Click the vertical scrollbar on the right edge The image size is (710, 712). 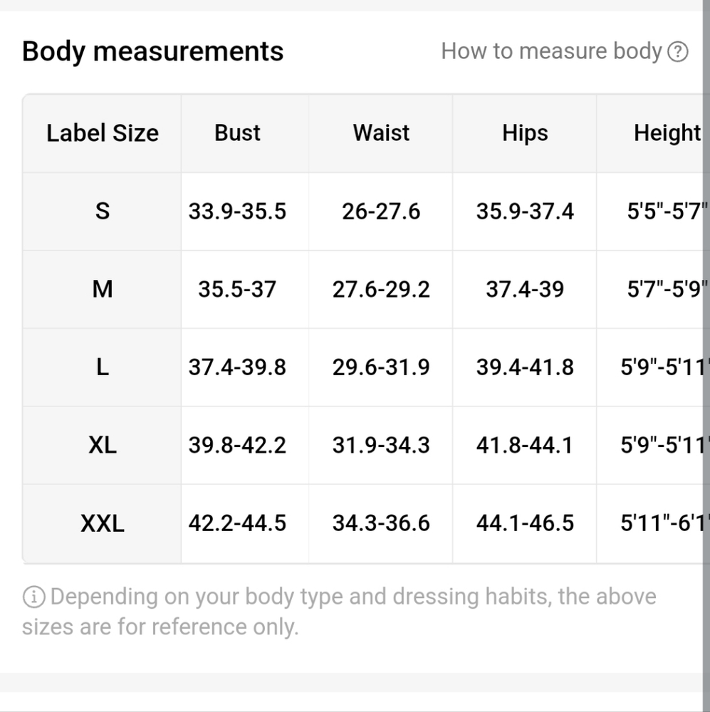(705, 356)
